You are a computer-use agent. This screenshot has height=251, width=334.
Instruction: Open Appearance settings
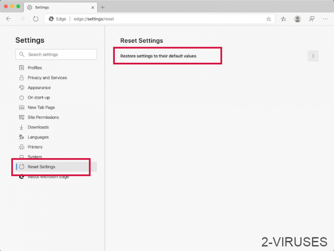click(39, 88)
